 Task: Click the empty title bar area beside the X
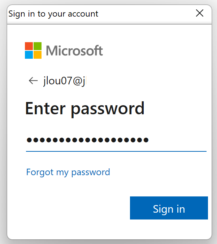pos(147,14)
